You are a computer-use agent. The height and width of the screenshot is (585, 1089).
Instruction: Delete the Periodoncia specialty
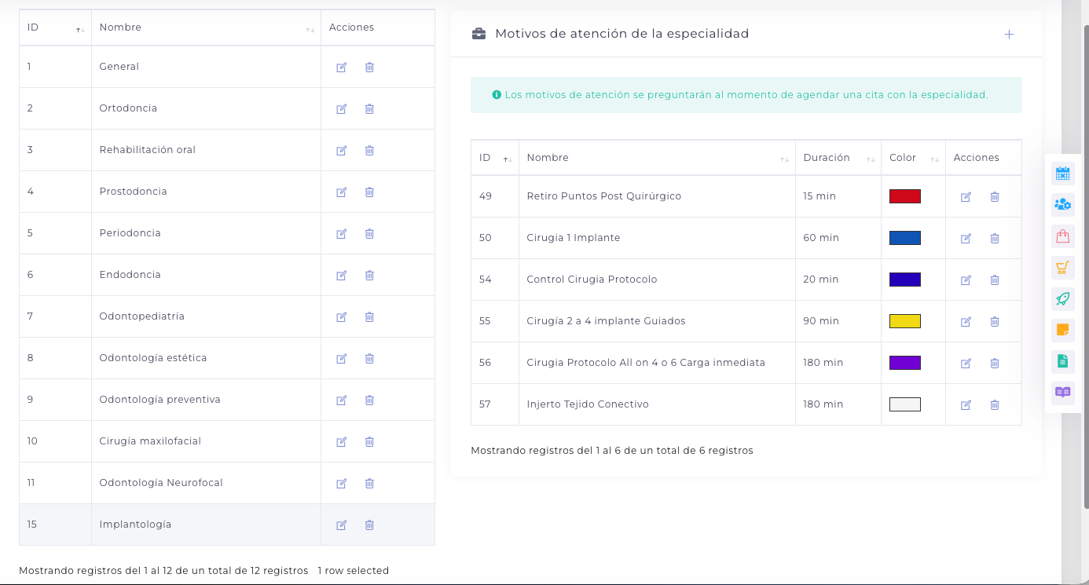(369, 234)
